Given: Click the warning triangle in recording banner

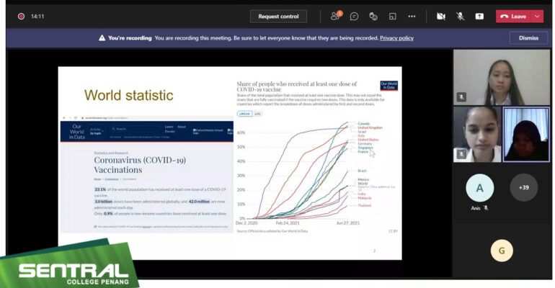Looking at the screenshot, I should click(x=102, y=38).
